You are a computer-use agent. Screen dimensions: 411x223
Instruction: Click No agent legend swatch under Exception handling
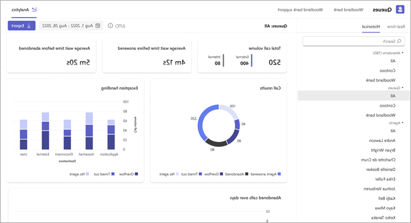[x=87, y=174]
